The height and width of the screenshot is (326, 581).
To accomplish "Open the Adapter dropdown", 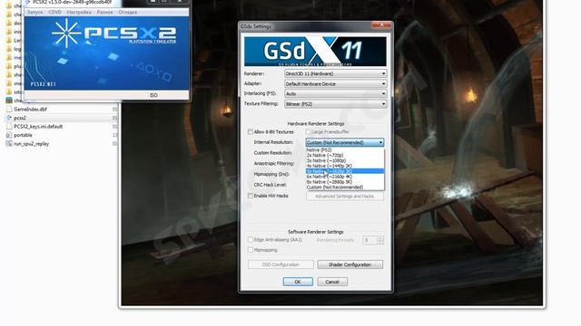I will (x=336, y=84).
